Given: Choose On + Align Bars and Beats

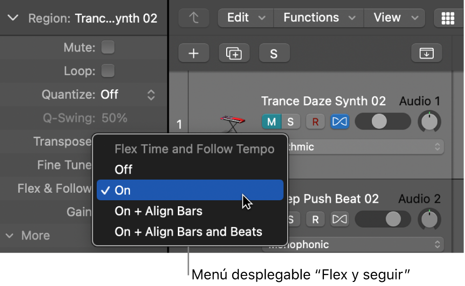Looking at the screenshot, I should (190, 232).
